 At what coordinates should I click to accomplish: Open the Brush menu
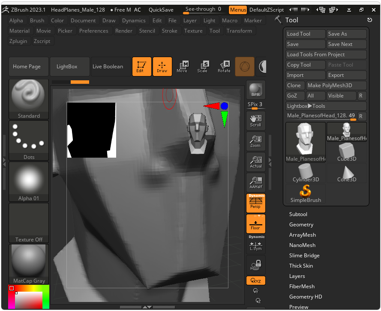click(37, 21)
